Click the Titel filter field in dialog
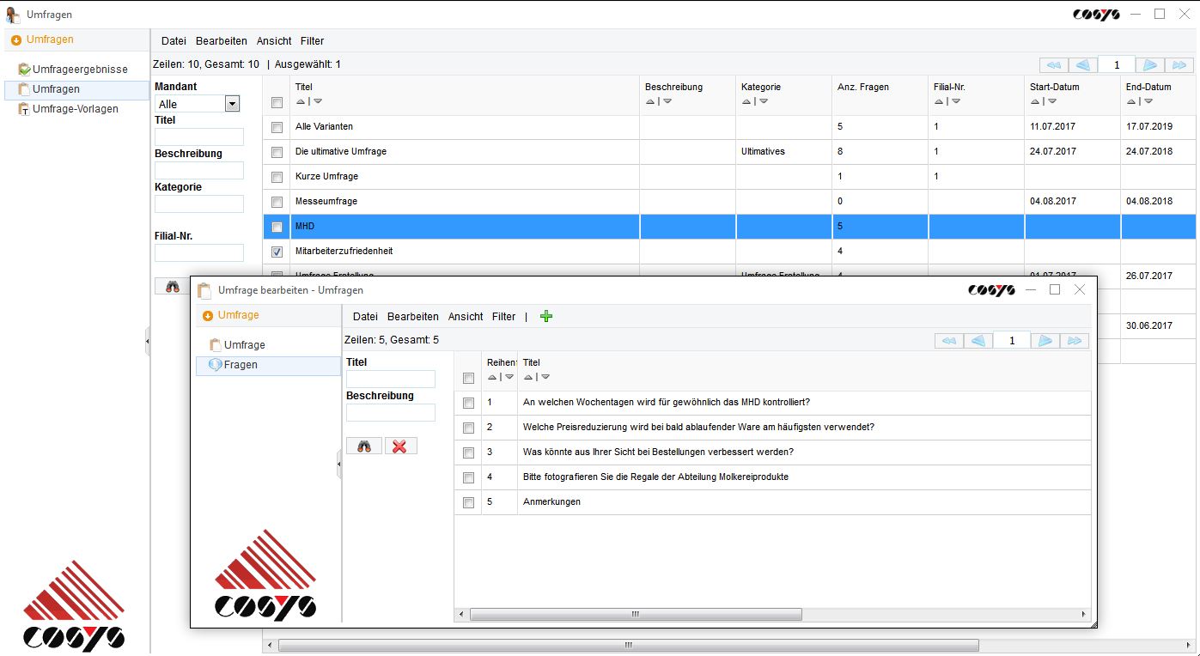This screenshot has width=1200, height=656. [391, 380]
